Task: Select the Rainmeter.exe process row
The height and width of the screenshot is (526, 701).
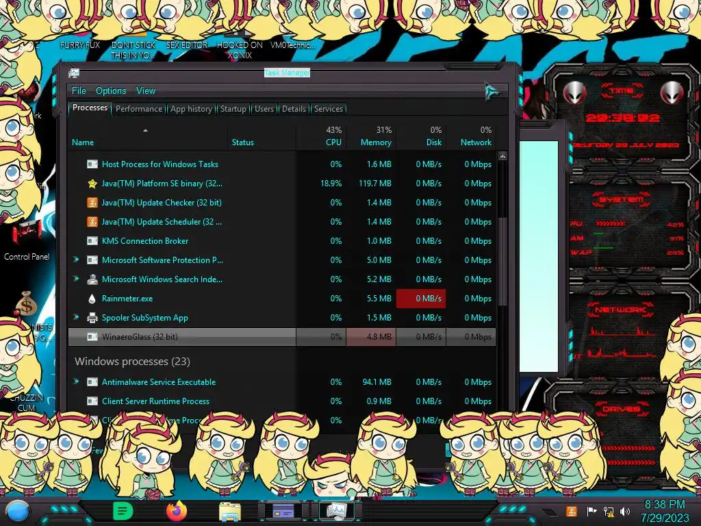Action: coord(281,299)
